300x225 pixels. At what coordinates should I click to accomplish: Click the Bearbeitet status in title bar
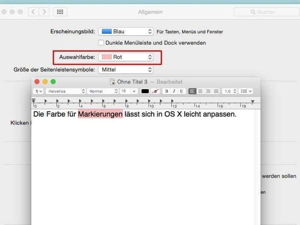tap(170, 82)
